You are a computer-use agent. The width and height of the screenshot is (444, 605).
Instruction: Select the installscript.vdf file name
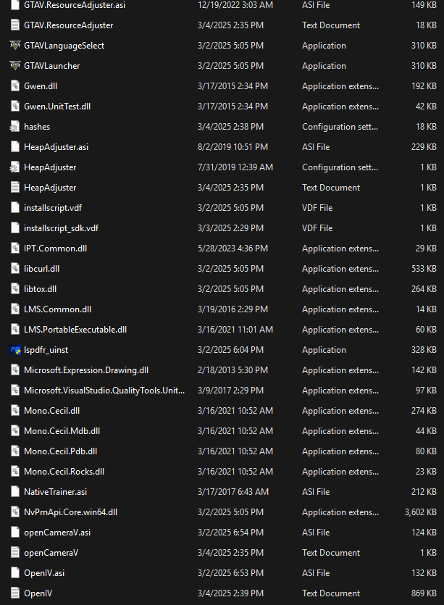(53, 208)
